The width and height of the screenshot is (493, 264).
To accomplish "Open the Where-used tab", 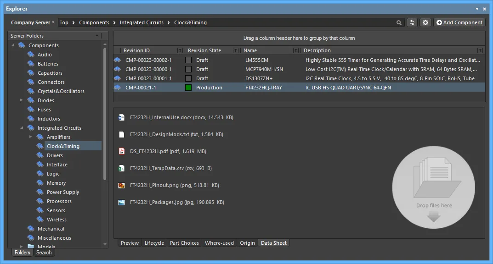I will click(x=219, y=243).
